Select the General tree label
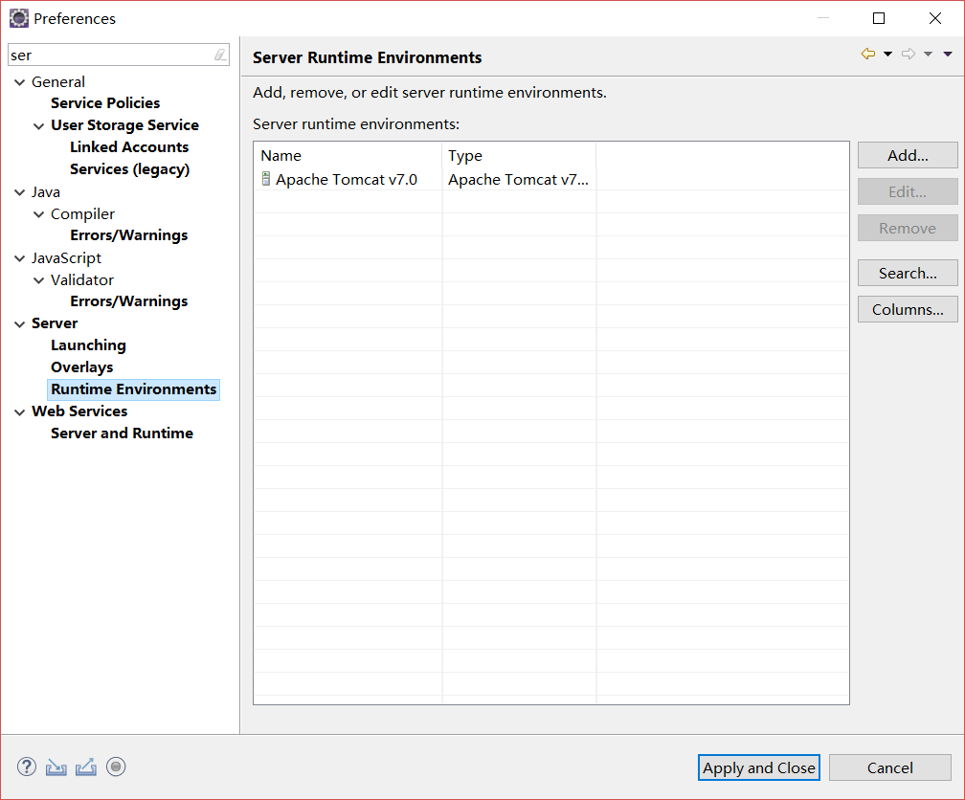 coord(58,82)
